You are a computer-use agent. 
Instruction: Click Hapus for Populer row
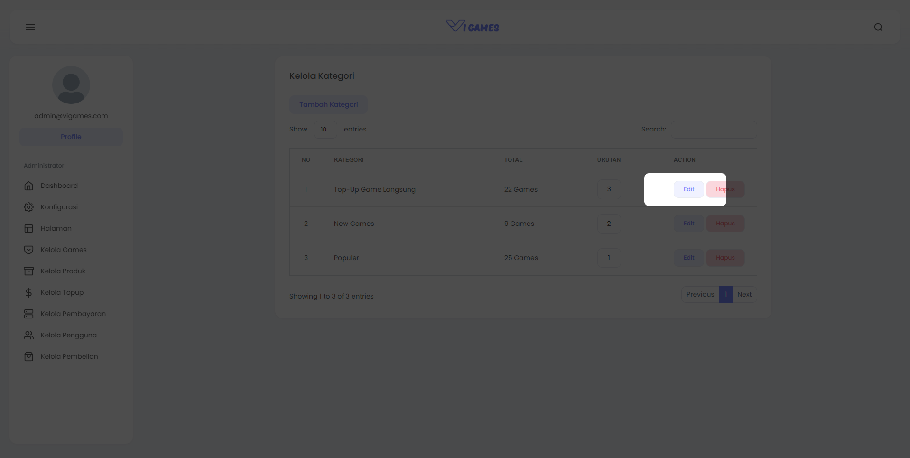click(725, 258)
